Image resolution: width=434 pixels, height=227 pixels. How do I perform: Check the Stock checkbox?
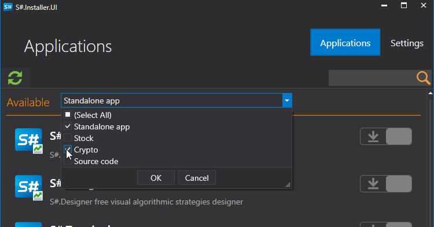(x=68, y=138)
